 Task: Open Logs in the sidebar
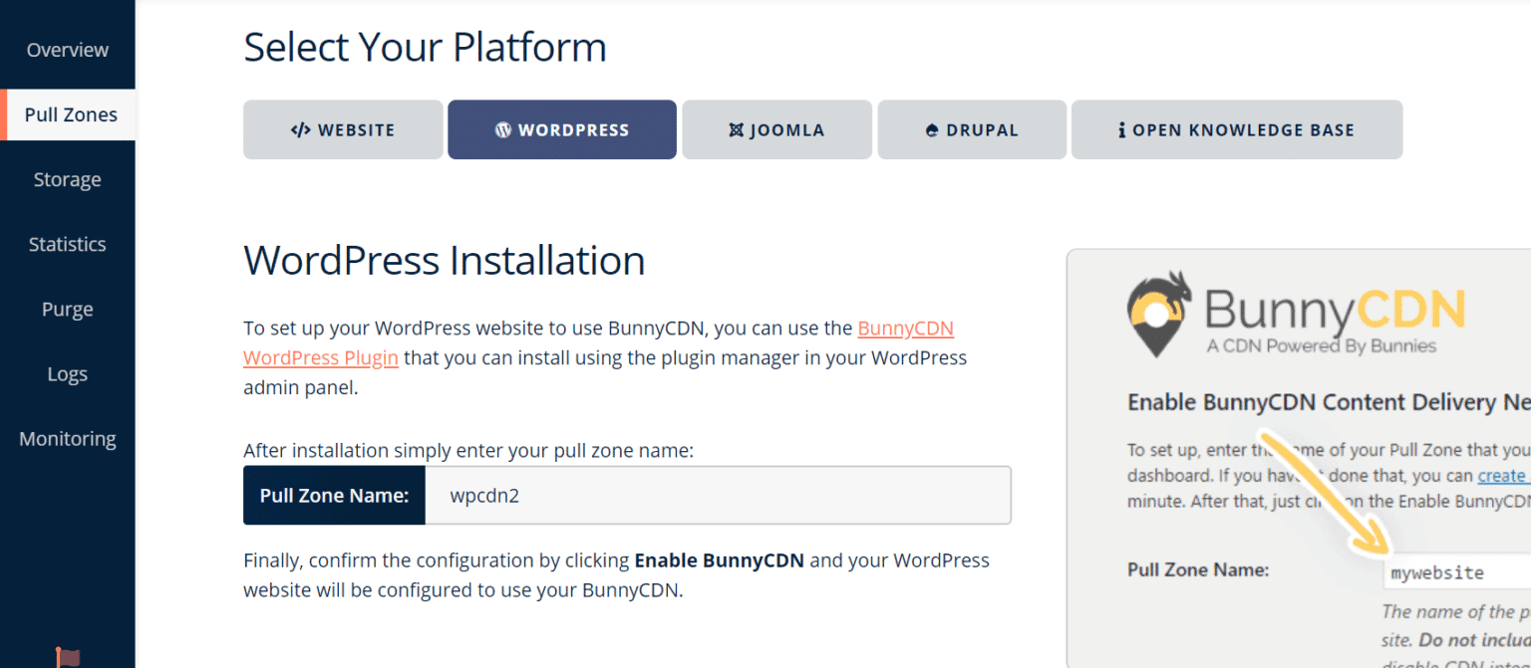68,374
